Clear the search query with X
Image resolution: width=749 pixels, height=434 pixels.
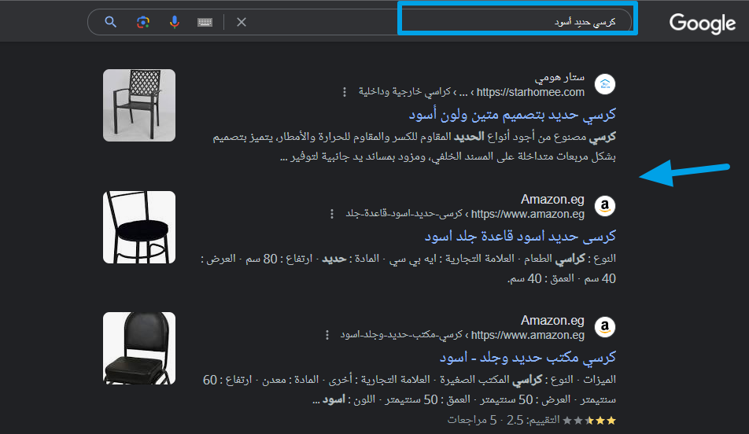pyautogui.click(x=242, y=22)
